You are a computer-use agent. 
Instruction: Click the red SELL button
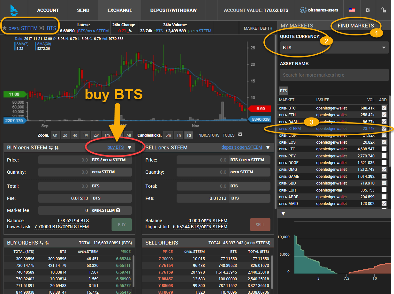260,225
